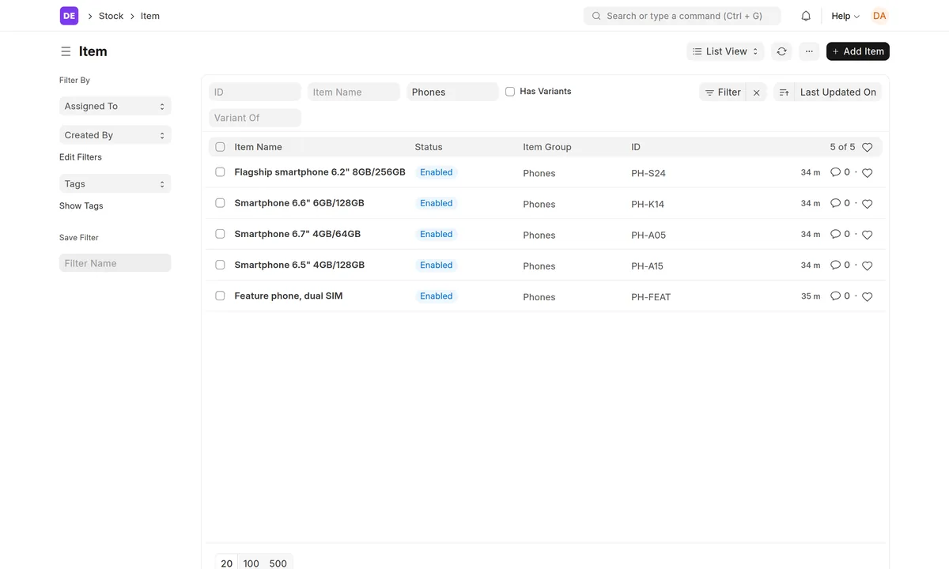Check the Has Variants checkbox

[510, 92]
